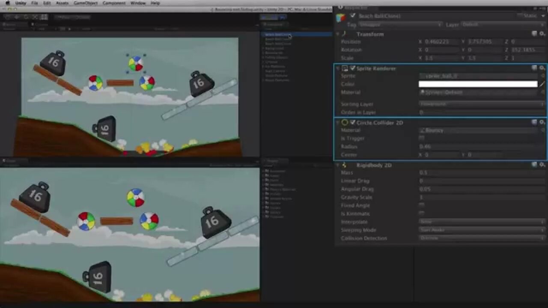Open the Sleeping Mode dropdown

click(482, 230)
